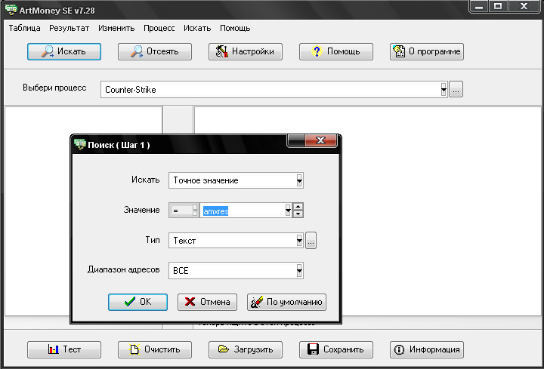Click the Поиск dialog title icon
The width and height of the screenshot is (544, 369).
(x=80, y=144)
